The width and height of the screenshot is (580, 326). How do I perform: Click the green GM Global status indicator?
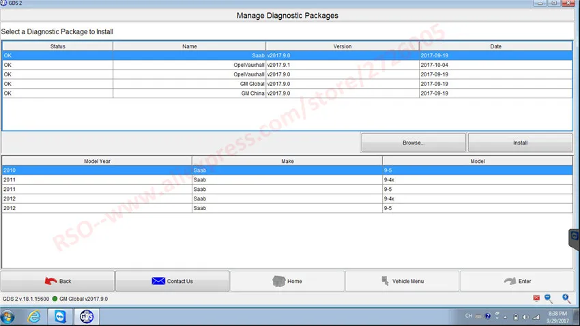(x=55, y=299)
